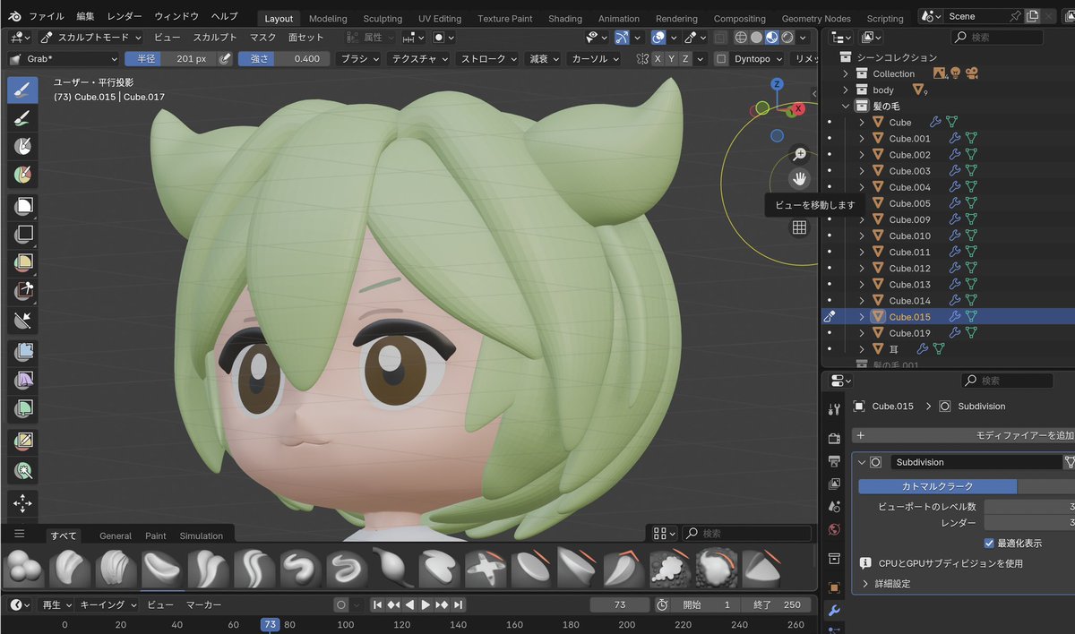The width and height of the screenshot is (1075, 634).
Task: Select the Color Filter tool
Action: 23,409
